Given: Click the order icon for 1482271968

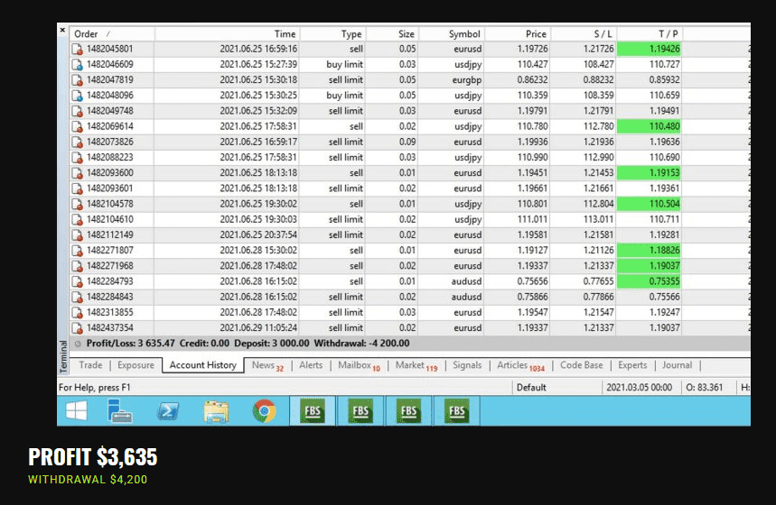Looking at the screenshot, I should (77, 266).
